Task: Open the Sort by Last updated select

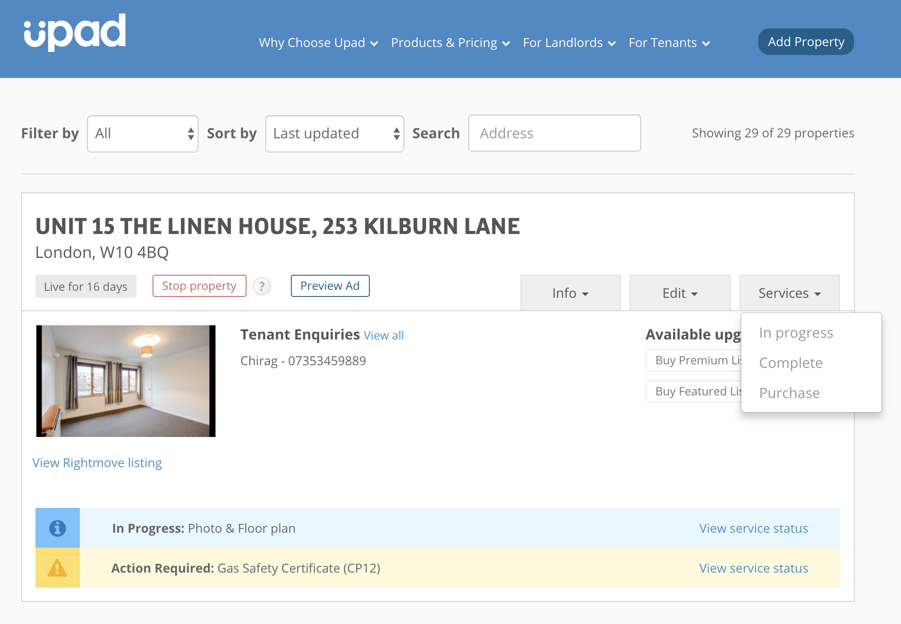Action: [x=334, y=133]
